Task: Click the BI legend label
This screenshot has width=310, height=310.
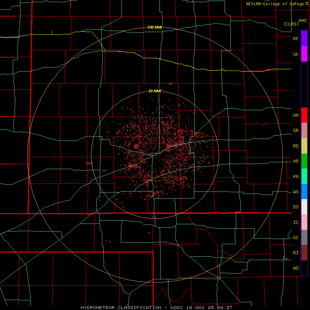Action: coord(296,253)
